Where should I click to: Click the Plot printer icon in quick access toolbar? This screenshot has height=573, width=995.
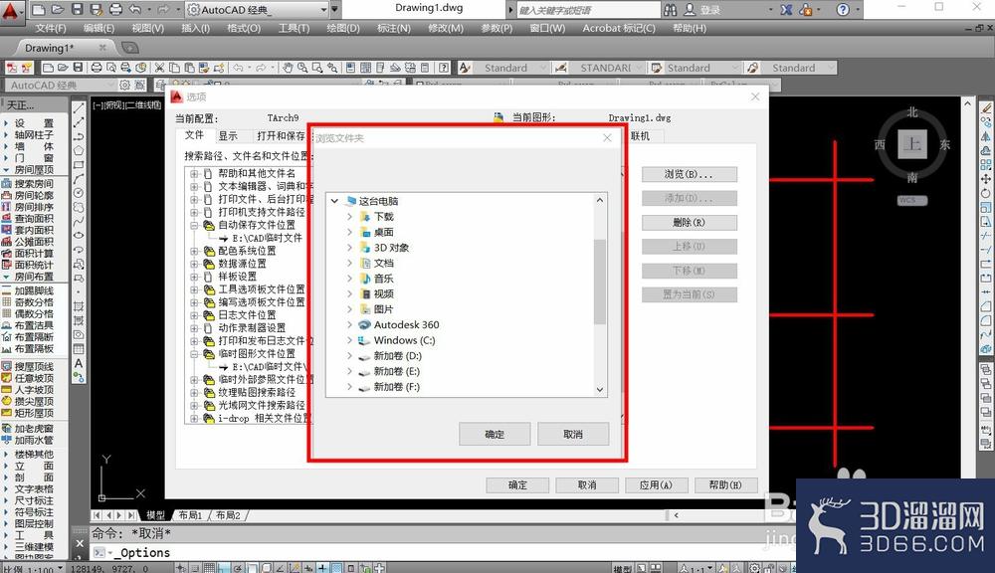click(115, 10)
